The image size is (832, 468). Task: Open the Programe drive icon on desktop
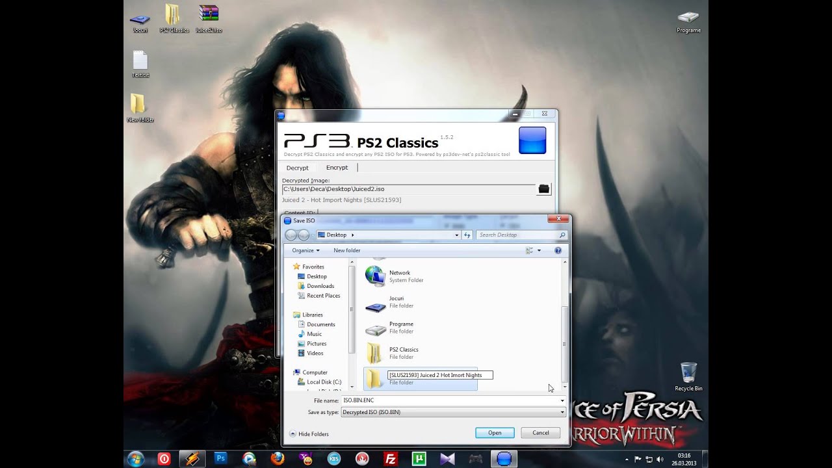688,21
